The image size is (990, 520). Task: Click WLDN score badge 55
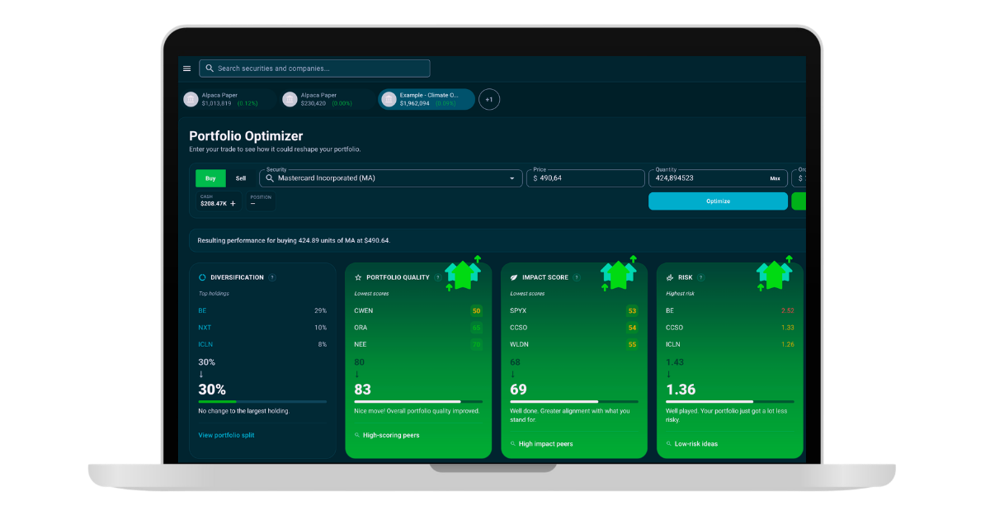pyautogui.click(x=632, y=344)
